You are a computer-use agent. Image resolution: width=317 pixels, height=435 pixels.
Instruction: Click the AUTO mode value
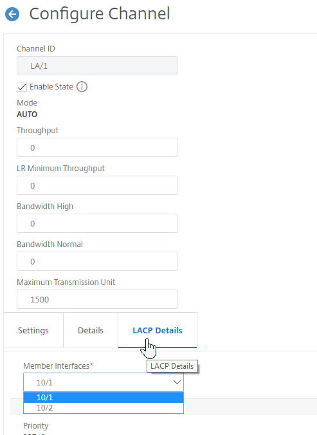click(x=27, y=115)
